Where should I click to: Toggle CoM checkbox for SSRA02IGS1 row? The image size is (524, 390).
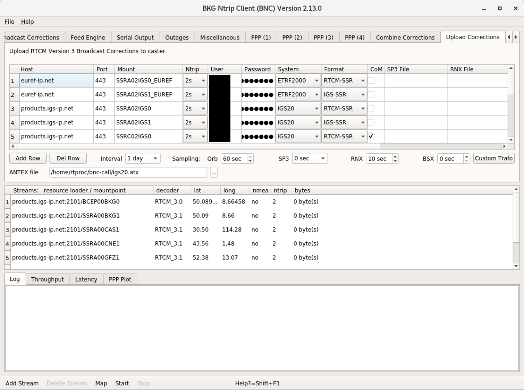371,122
